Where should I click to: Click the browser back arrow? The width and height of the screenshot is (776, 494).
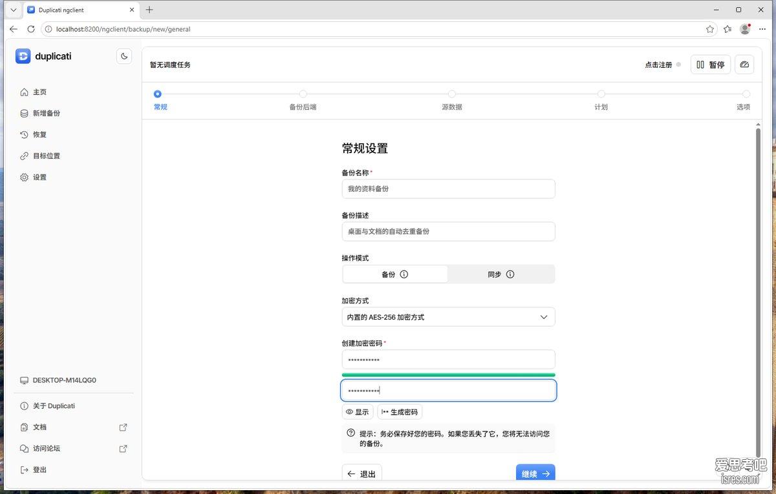[x=14, y=29]
